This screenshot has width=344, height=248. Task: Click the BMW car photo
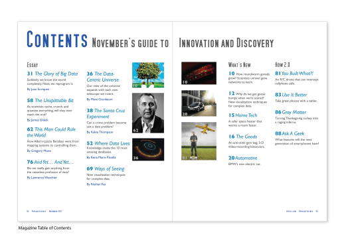click(x=199, y=103)
